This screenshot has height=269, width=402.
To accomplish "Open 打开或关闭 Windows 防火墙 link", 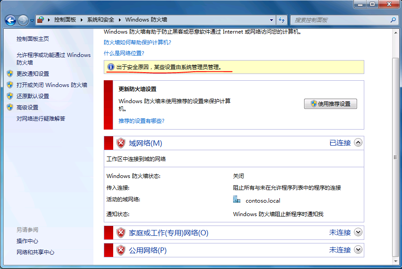I will 52,85.
